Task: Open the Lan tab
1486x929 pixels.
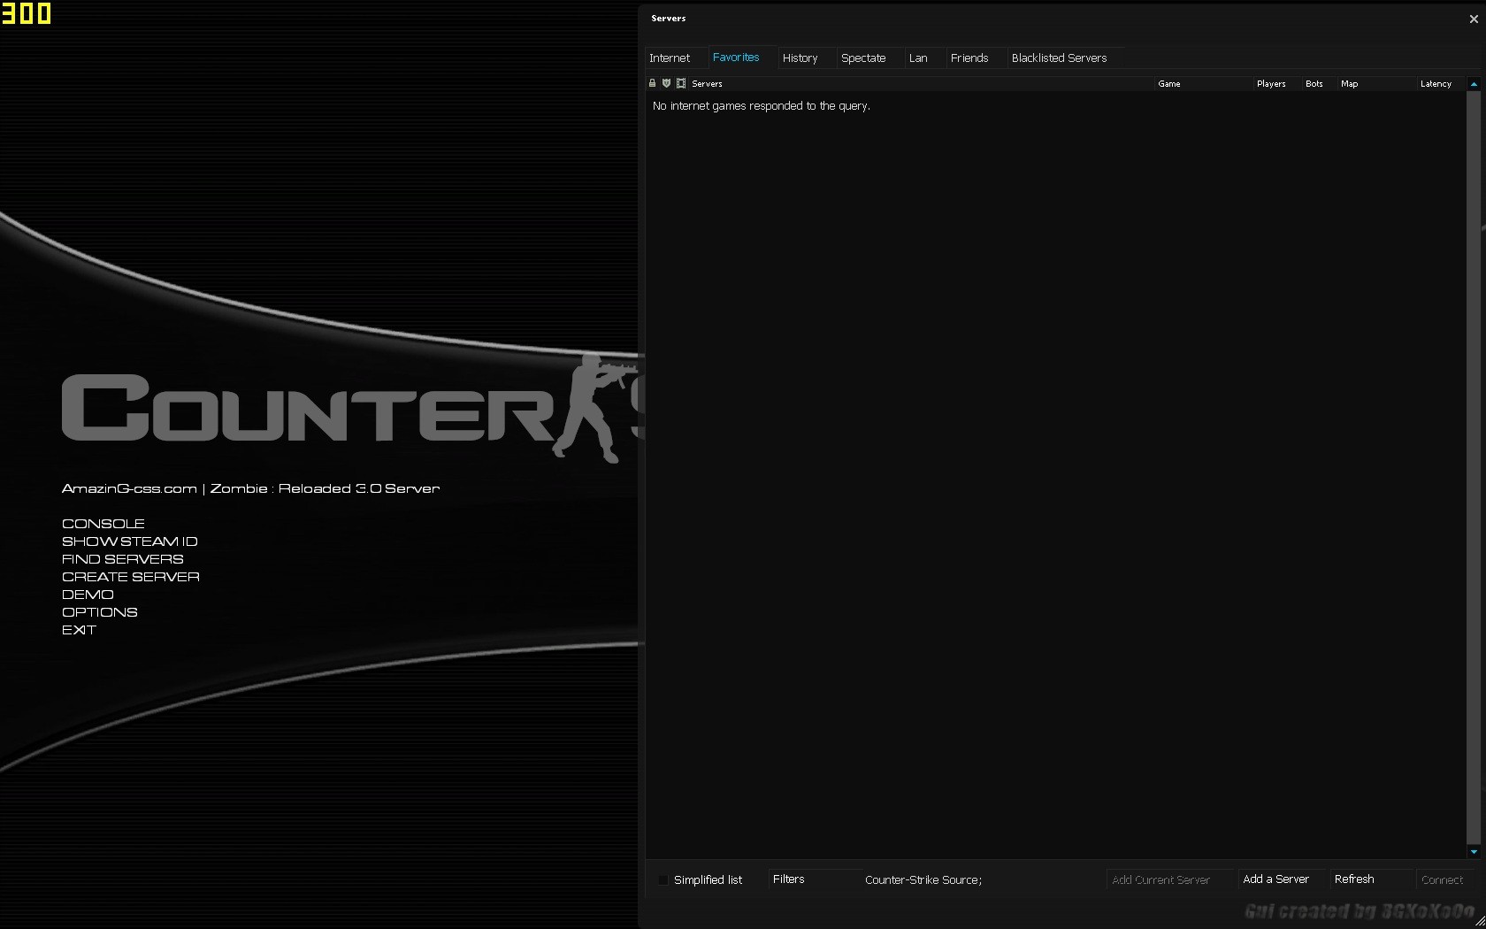Action: [x=918, y=58]
